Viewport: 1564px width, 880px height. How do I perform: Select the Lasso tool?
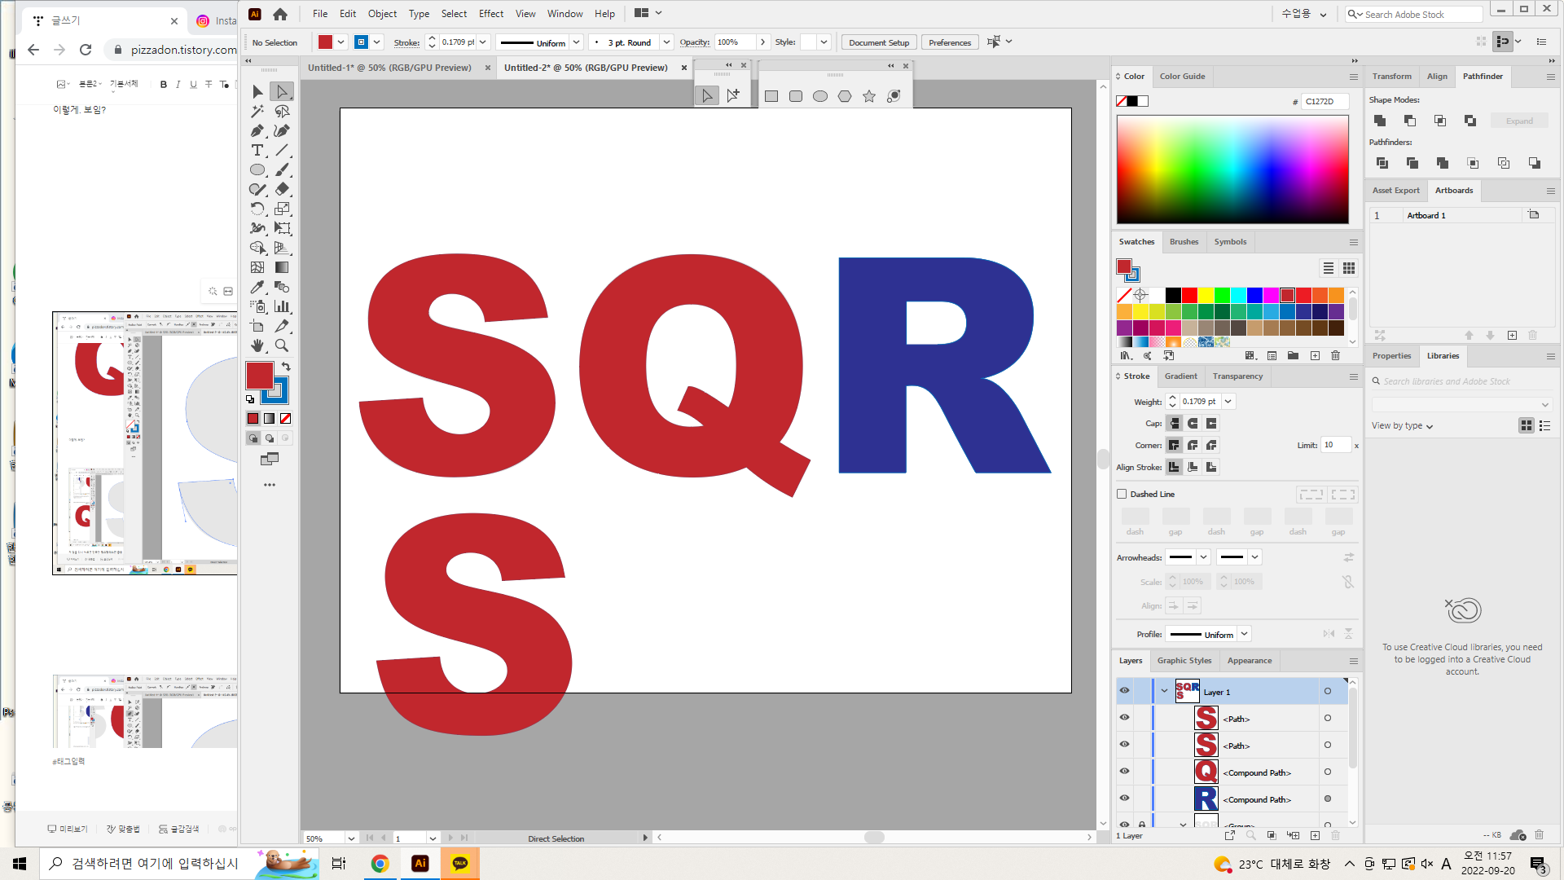[282, 112]
